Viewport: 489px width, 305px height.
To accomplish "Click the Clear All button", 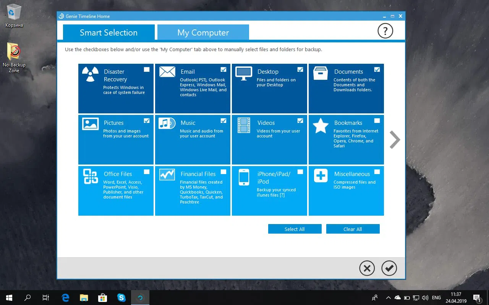I will pyautogui.click(x=353, y=229).
